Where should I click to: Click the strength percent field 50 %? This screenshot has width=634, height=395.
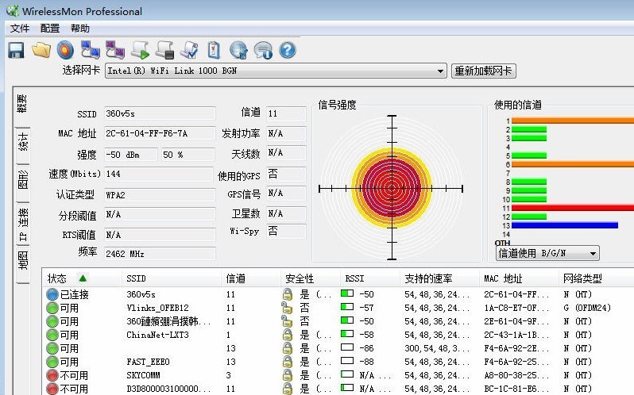tap(188, 155)
